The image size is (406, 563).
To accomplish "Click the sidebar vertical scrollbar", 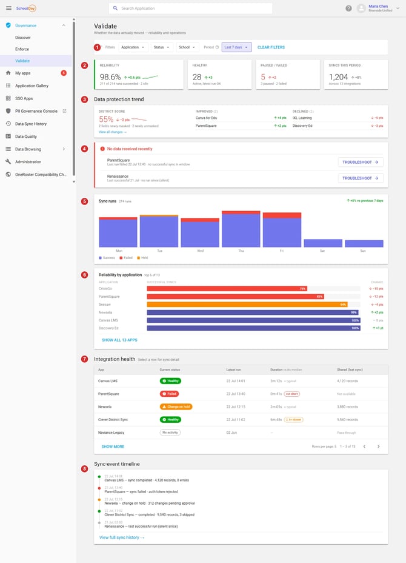I will 74,99.
